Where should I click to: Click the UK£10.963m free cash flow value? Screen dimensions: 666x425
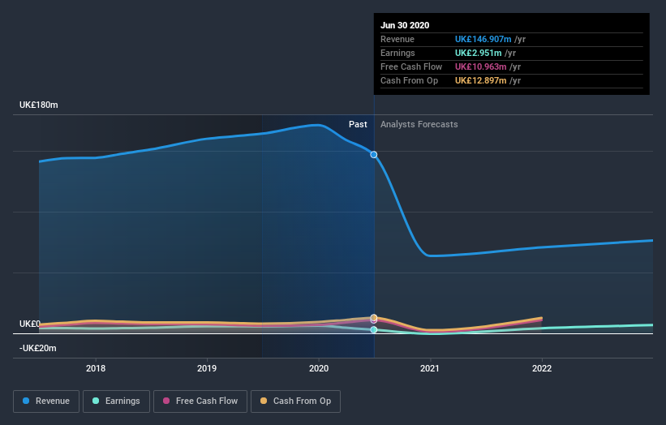(480, 67)
